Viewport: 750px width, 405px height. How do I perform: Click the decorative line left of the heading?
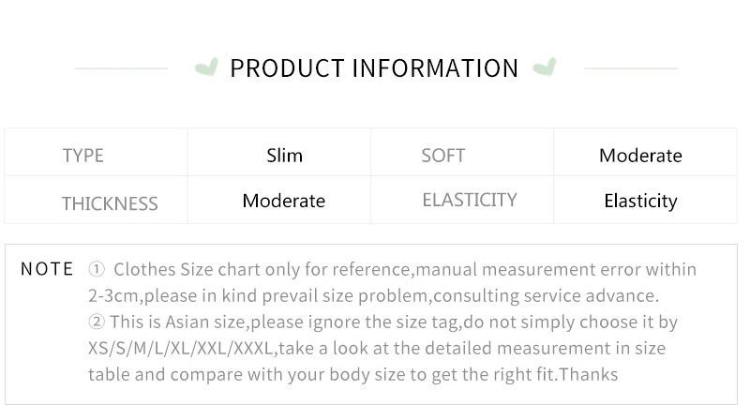pos(121,68)
